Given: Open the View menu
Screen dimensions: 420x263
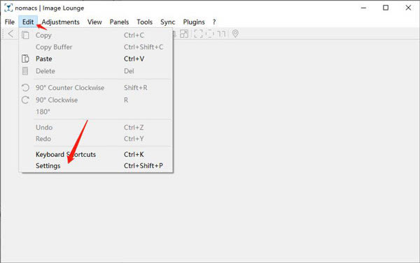Looking at the screenshot, I should coord(94,22).
